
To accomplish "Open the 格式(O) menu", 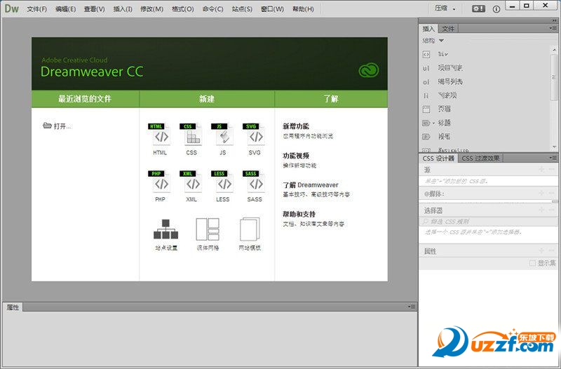I will [183, 9].
